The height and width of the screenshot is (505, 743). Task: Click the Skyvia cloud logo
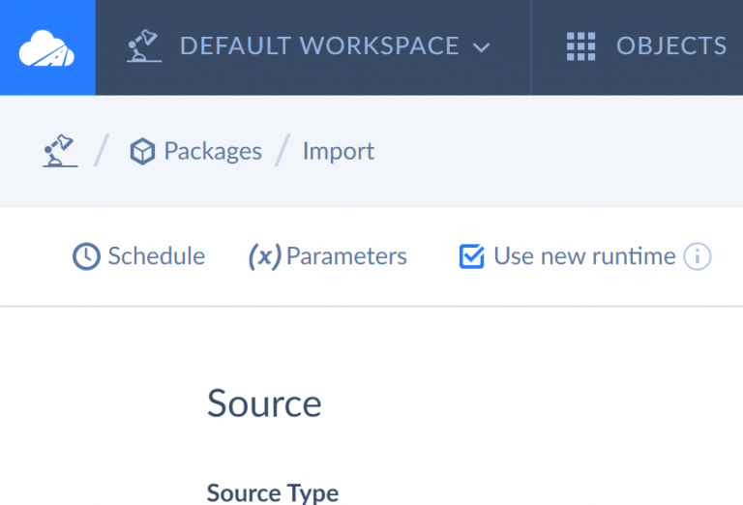[x=47, y=47]
